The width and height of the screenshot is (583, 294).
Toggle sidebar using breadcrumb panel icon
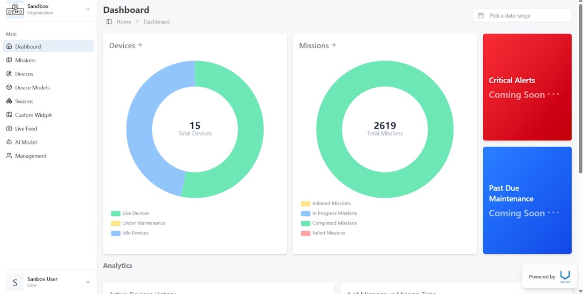point(109,22)
